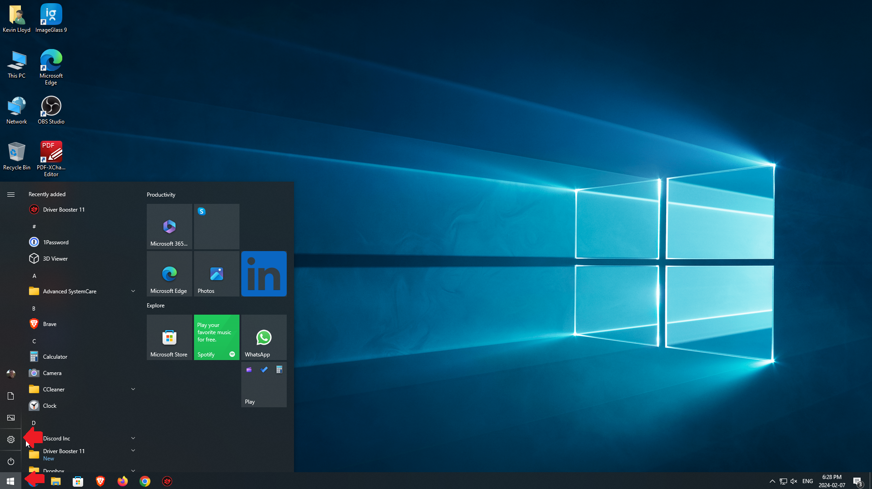Open Settings gear in Start menu sidebar

[11, 440]
